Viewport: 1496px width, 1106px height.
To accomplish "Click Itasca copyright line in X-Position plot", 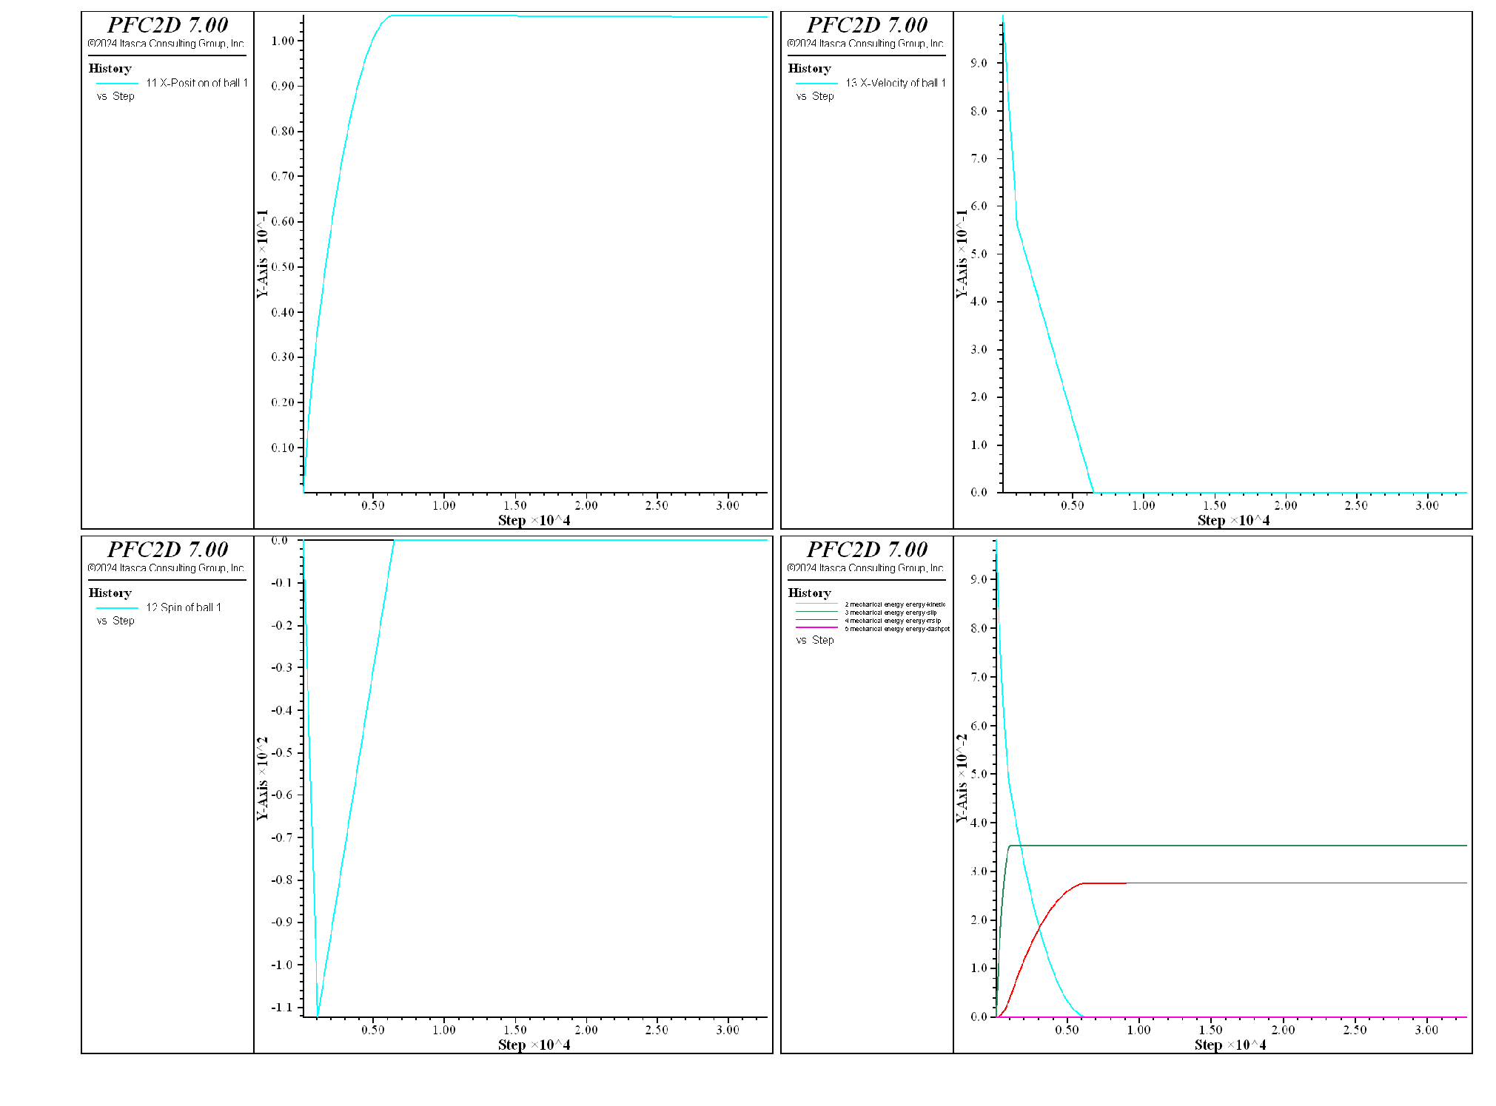I will pyautogui.click(x=166, y=44).
